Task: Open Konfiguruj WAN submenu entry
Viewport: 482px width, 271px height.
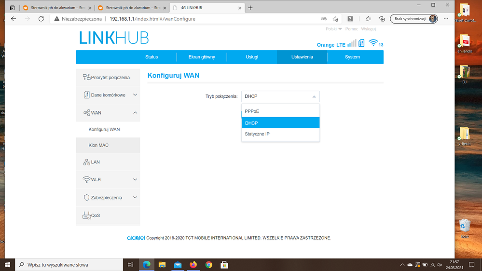Action: coord(104,129)
